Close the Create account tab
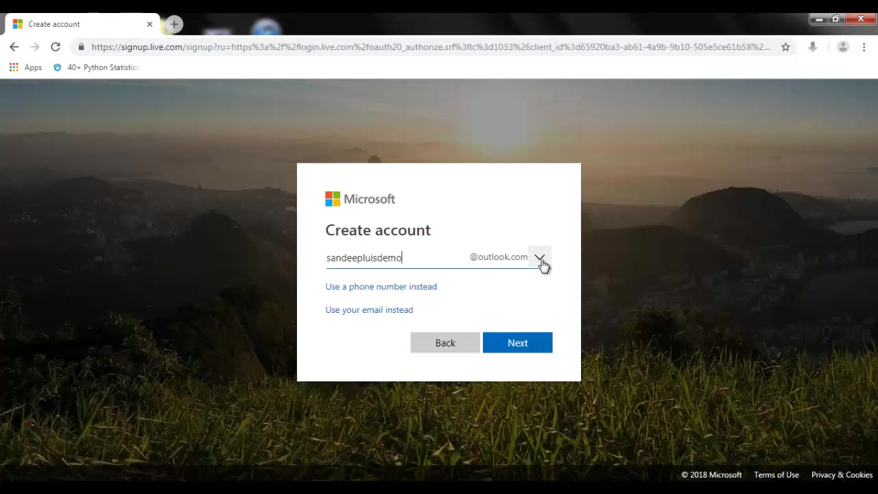Screen dimensions: 878x494 (x=150, y=24)
